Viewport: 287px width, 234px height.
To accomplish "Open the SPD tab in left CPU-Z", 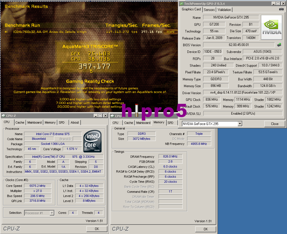I will [62, 122].
